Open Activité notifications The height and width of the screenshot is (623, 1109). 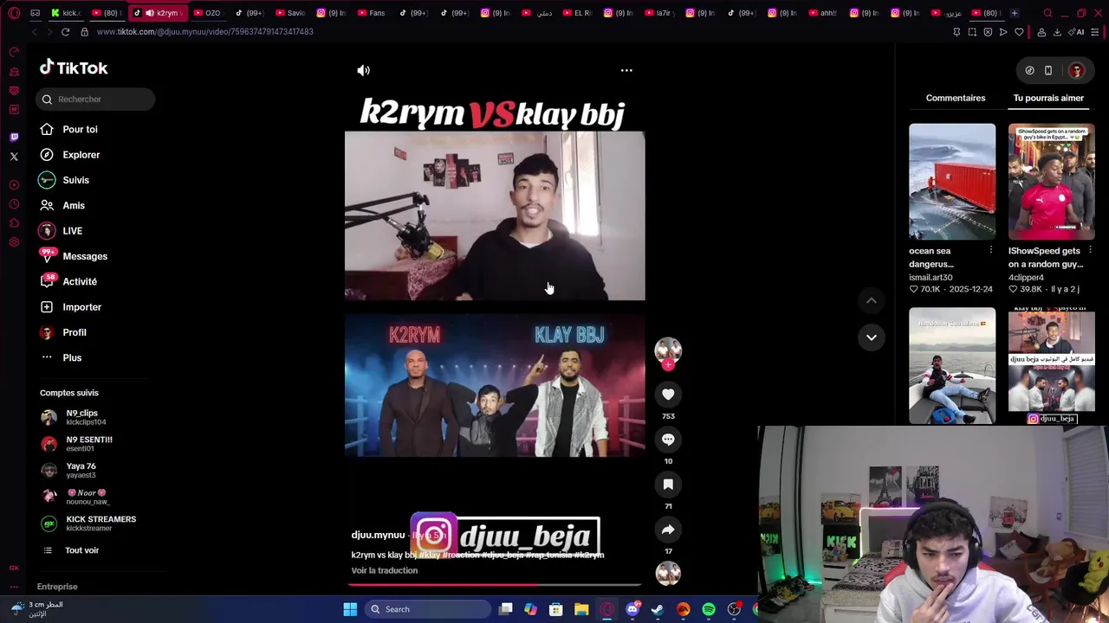pyautogui.click(x=80, y=282)
